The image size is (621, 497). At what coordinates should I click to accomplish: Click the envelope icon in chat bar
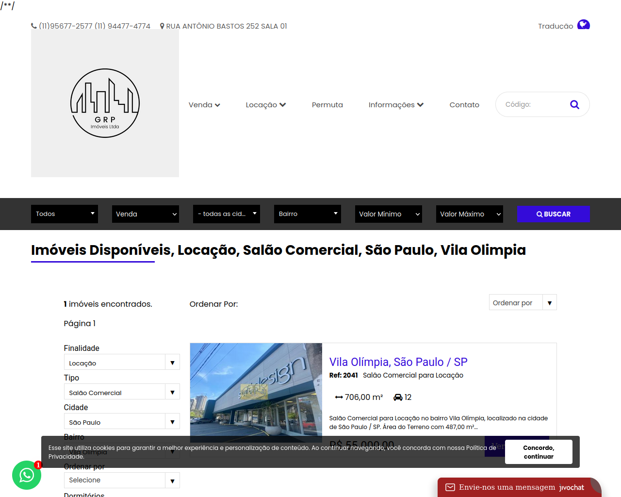click(450, 487)
